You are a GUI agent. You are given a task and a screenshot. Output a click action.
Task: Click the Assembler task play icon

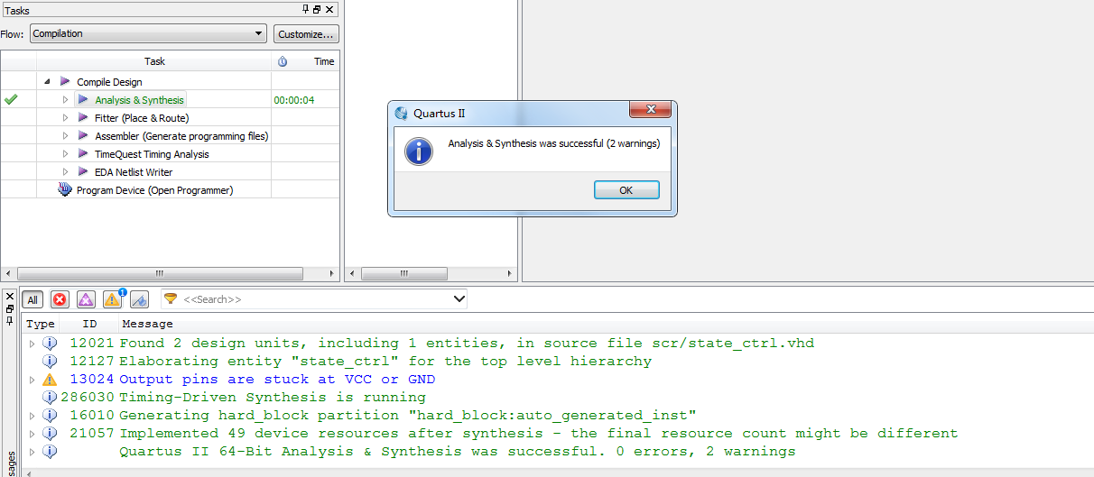click(x=83, y=136)
